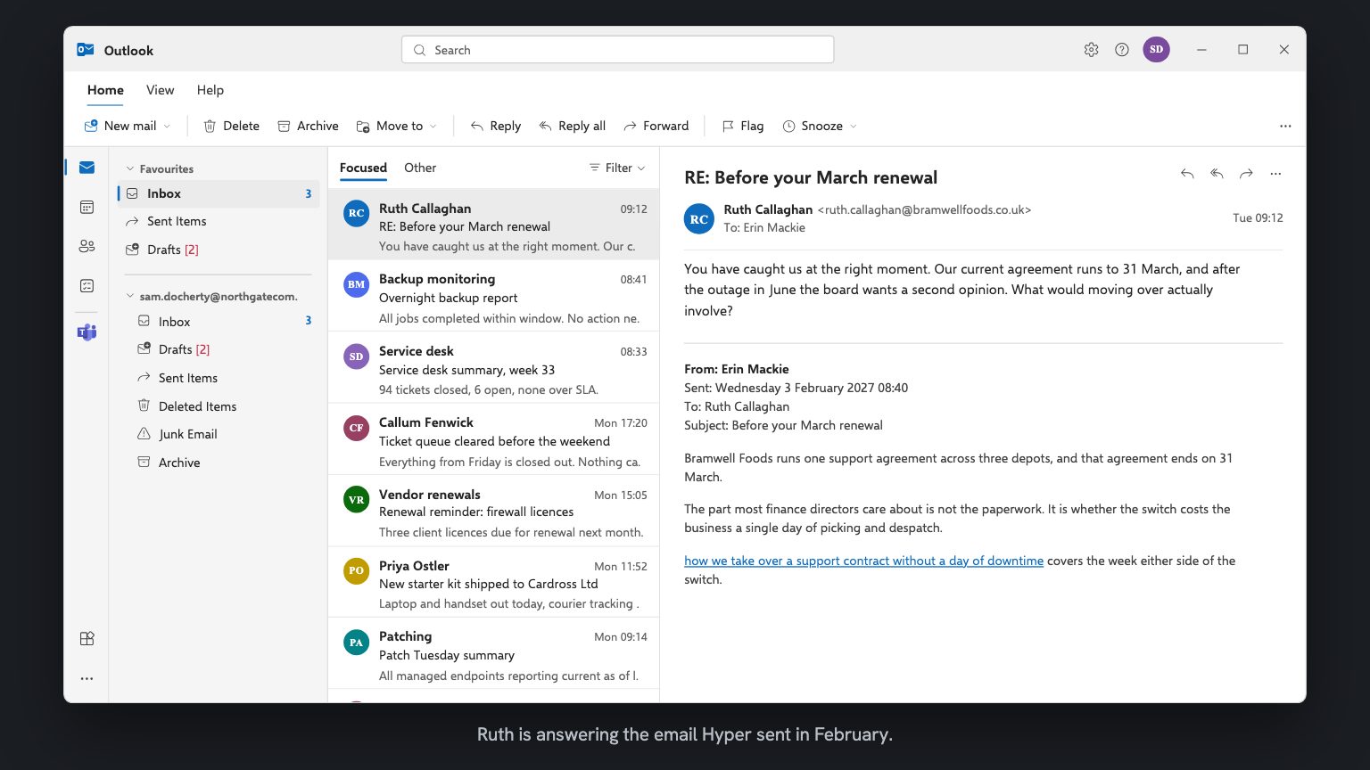Delete the selected email
This screenshot has height=770, width=1370.
(232, 127)
